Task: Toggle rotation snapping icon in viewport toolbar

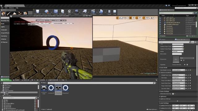Action: 137,18
